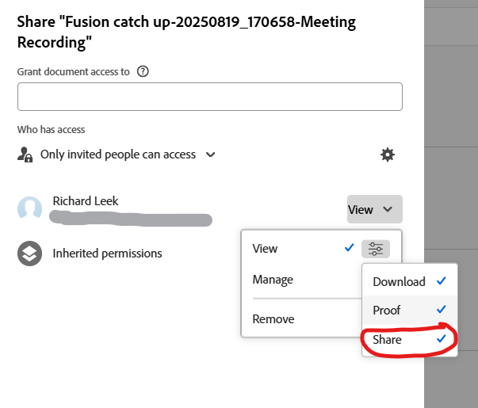
Task: Click the help icon beside Grant document access
Action: [143, 71]
